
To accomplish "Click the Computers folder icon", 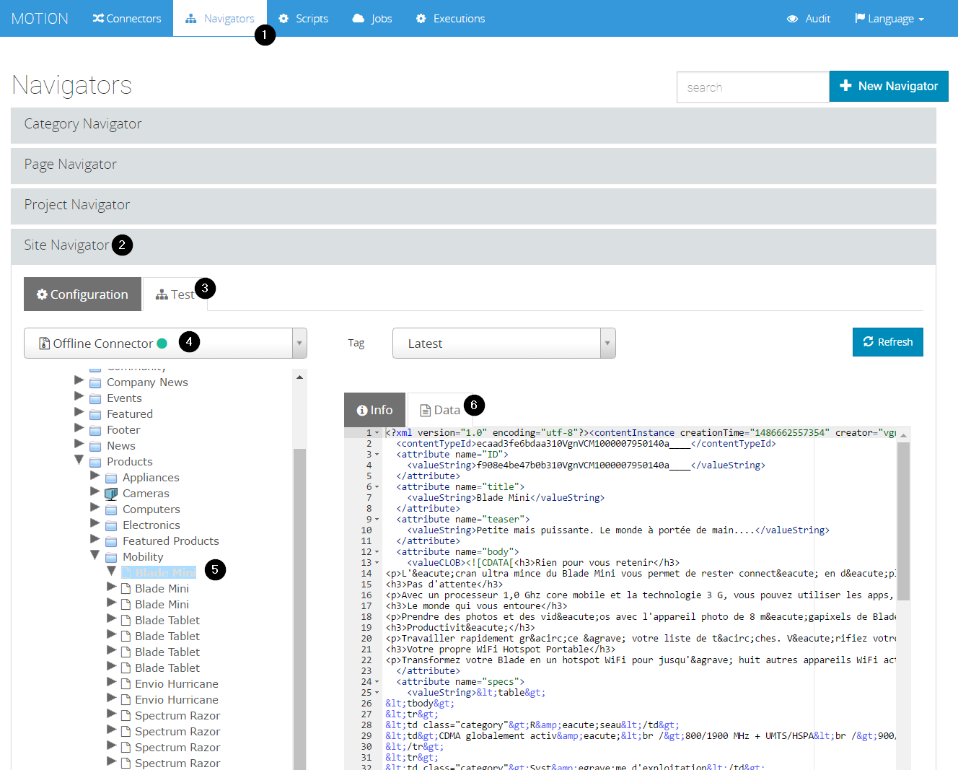I will click(x=111, y=509).
